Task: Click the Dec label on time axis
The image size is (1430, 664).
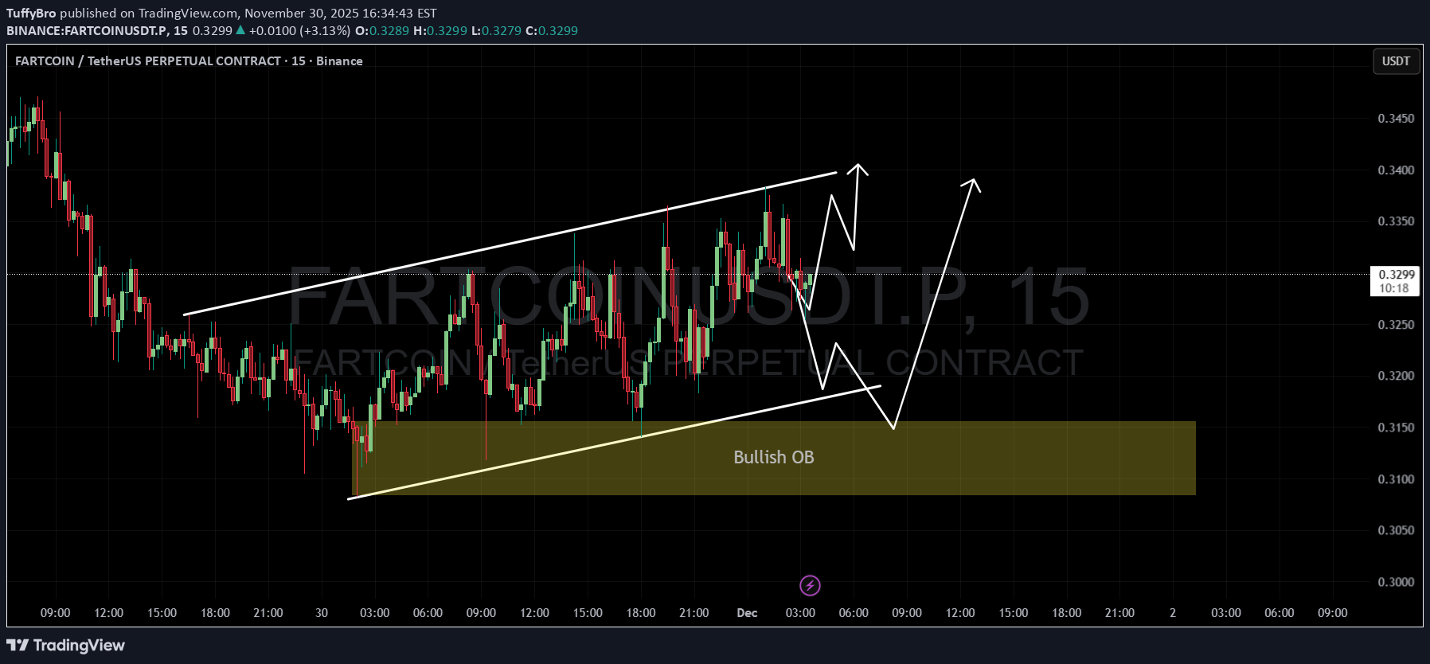Action: tap(747, 612)
